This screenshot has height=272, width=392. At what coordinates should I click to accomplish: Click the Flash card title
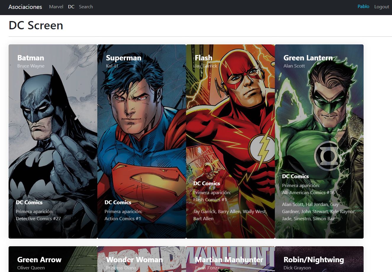pos(203,58)
